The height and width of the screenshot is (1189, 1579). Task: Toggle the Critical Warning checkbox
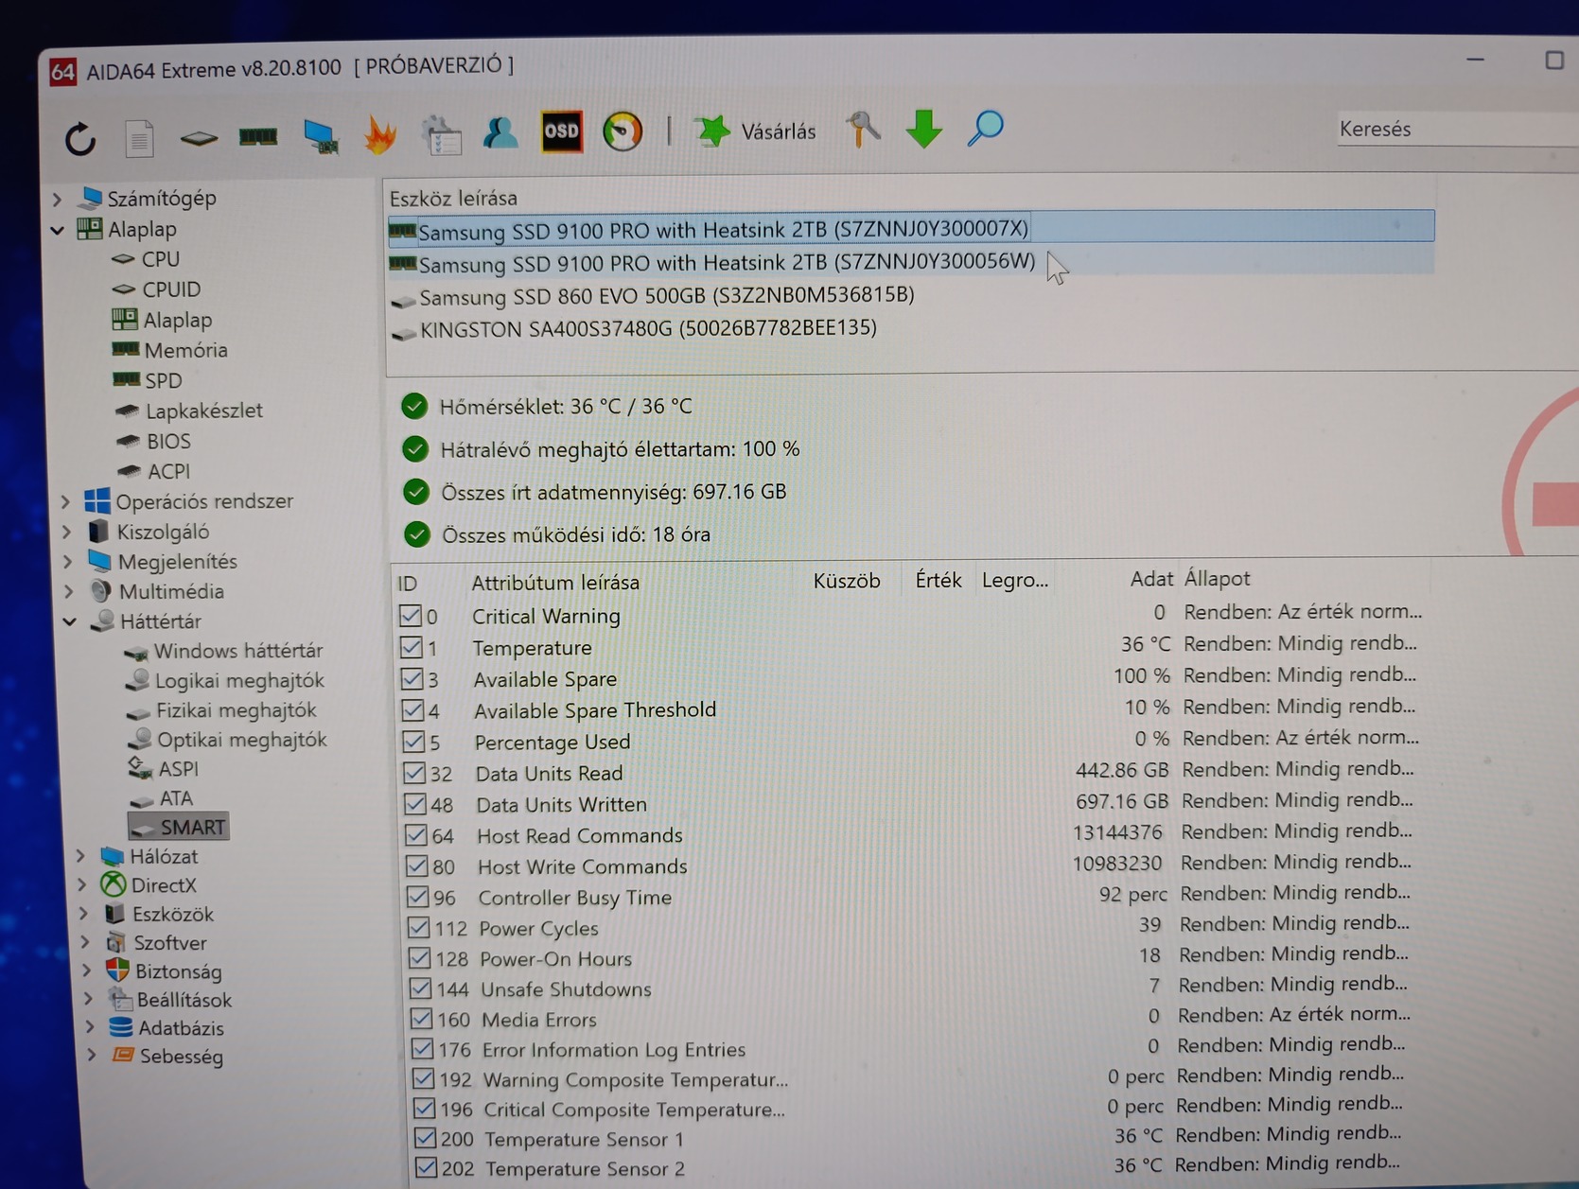(410, 616)
